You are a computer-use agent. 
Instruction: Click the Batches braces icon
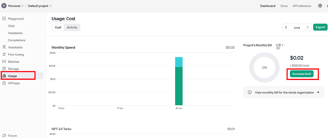point(4,61)
